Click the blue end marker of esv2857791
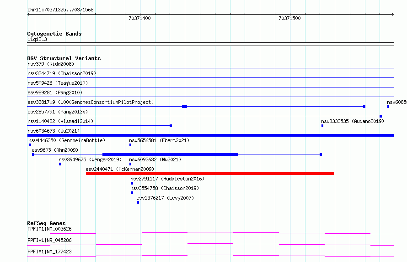Image resolution: width=407 pixels, height=262 pixels. 381,116
